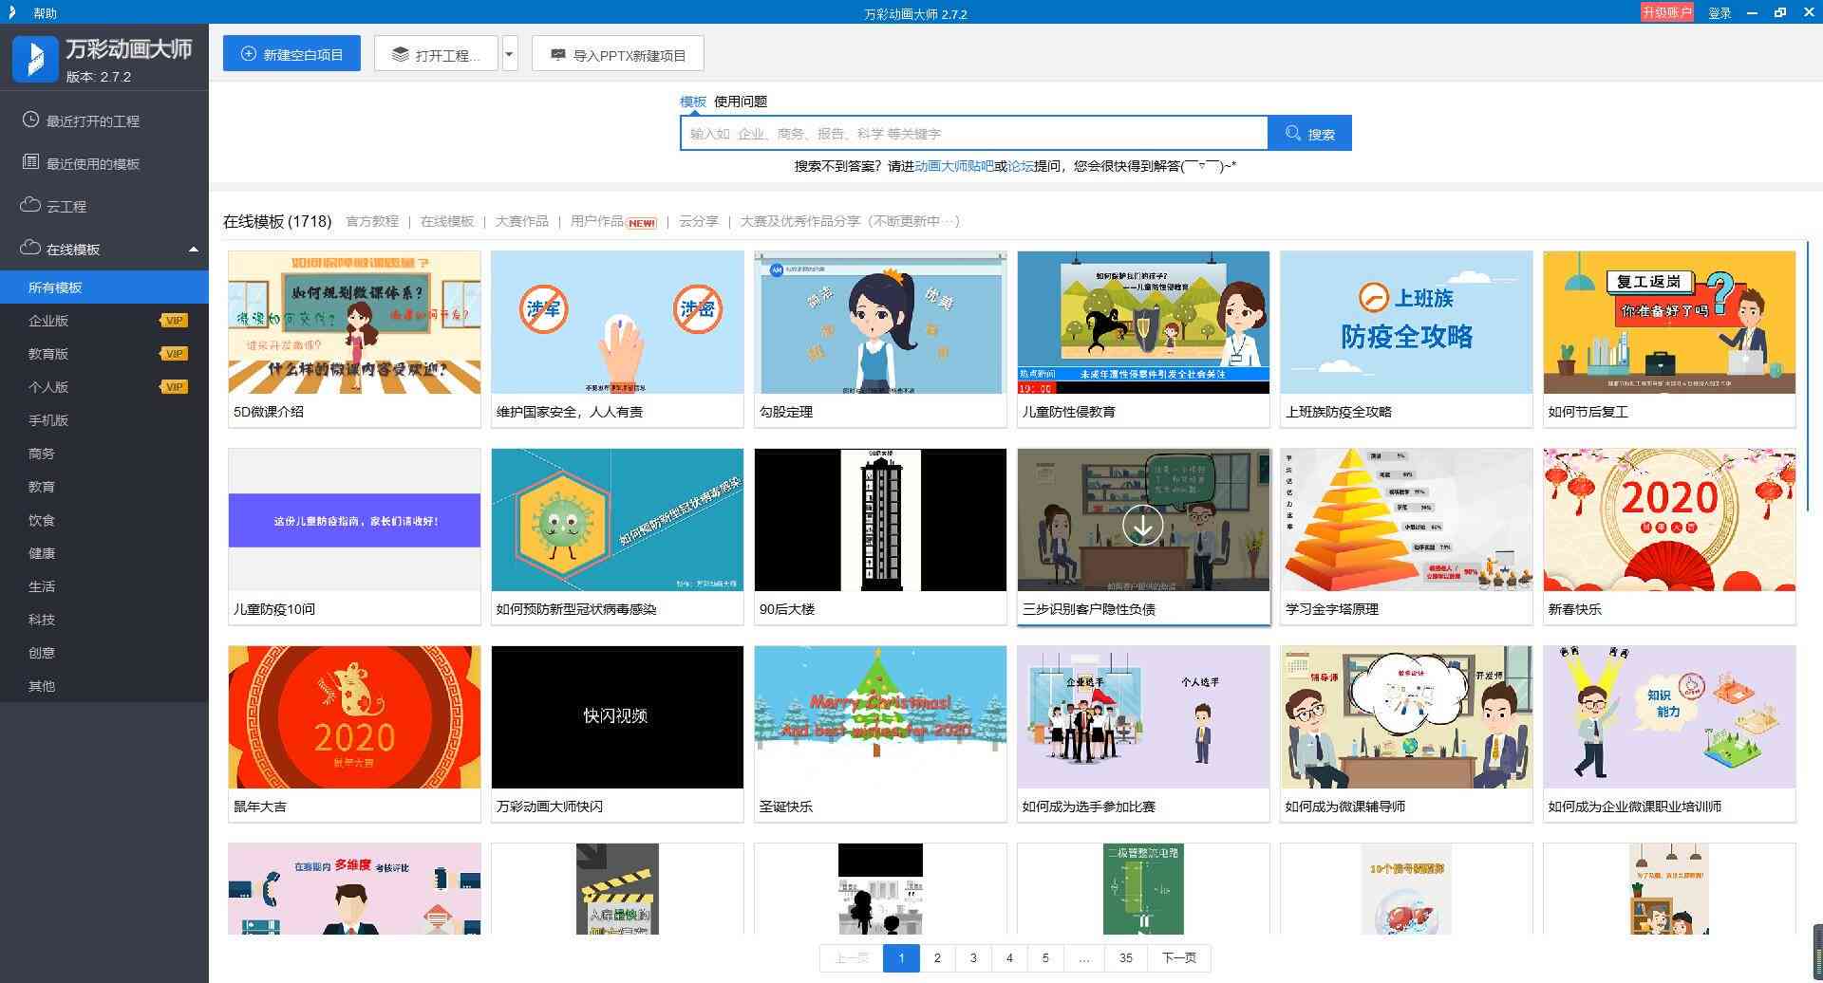Screen dimensions: 1823x983
Task: Select 创意 category
Action: 104,653
